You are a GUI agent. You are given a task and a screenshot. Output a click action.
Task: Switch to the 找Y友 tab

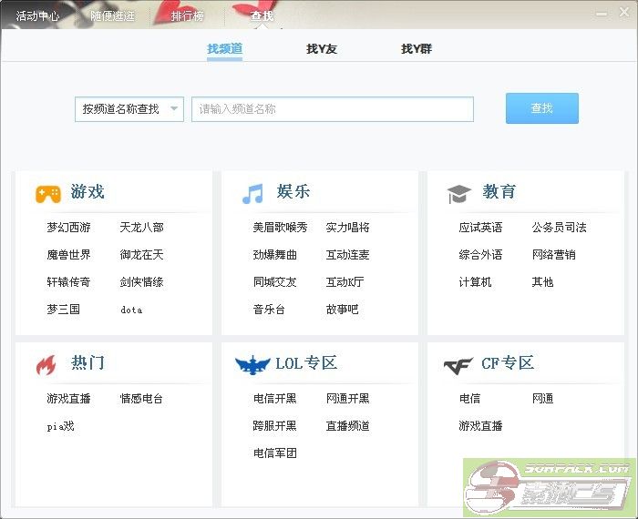[322, 49]
